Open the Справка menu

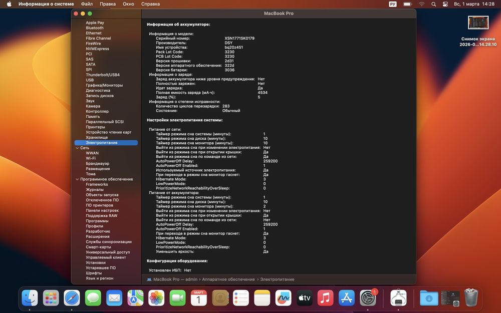[150, 4]
